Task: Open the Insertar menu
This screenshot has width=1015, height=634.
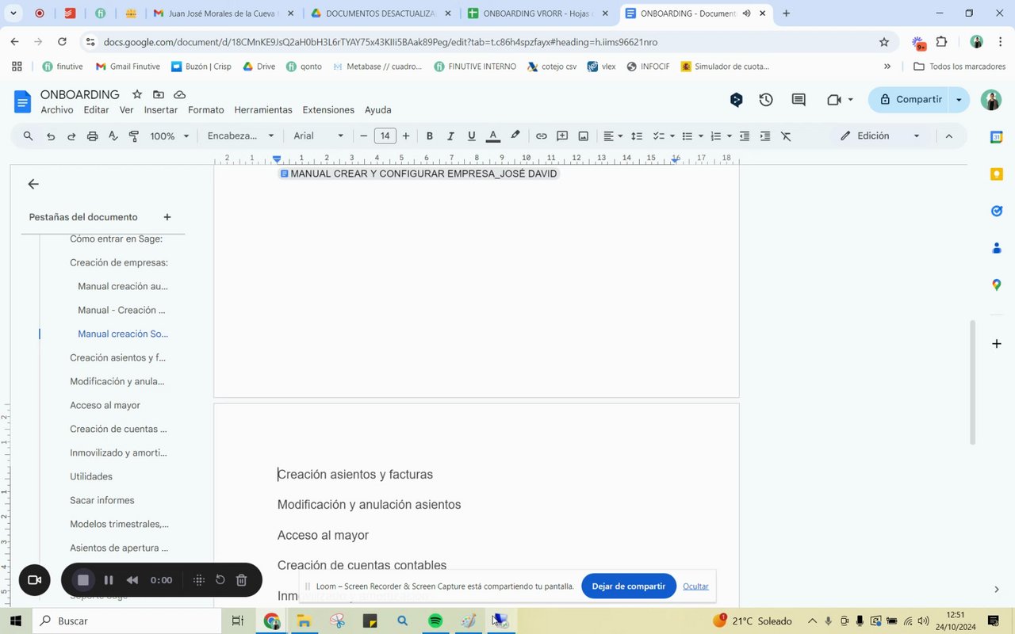Action: pyautogui.click(x=161, y=110)
